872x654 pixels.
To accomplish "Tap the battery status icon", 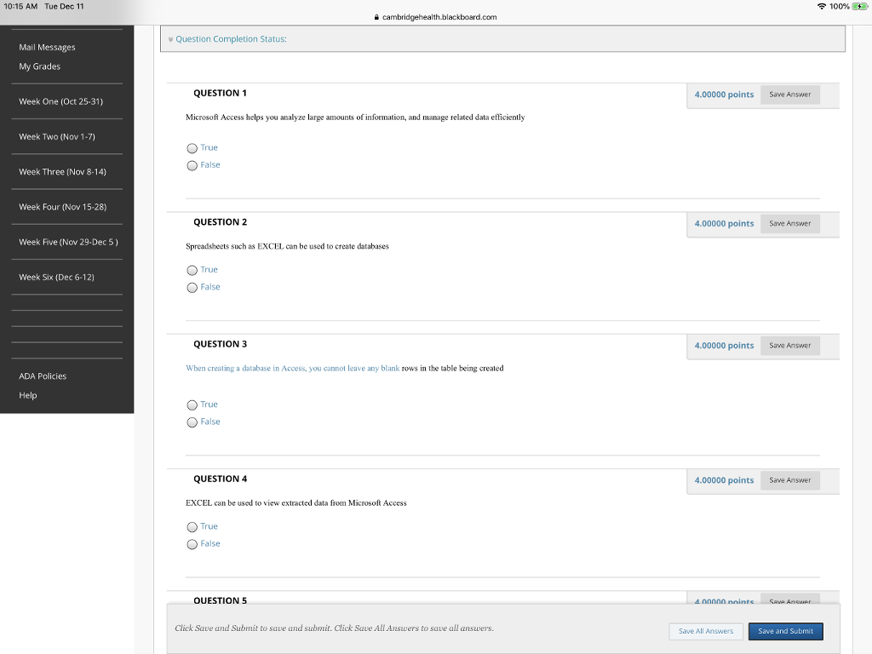I will pos(860,7).
